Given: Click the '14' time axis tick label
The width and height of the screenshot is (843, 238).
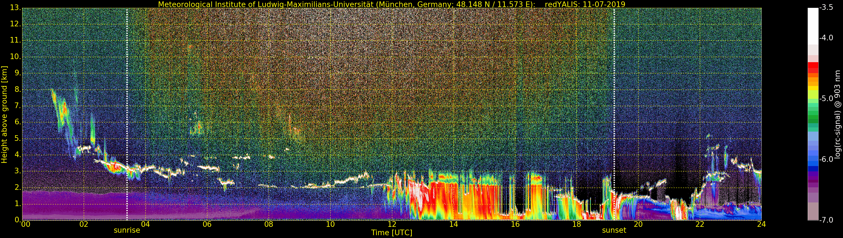Looking at the screenshot, I should [x=453, y=224].
